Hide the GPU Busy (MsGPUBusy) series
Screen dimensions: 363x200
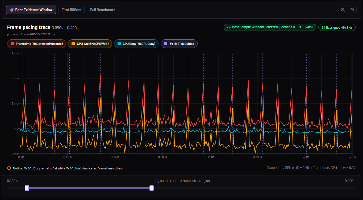tap(136, 44)
